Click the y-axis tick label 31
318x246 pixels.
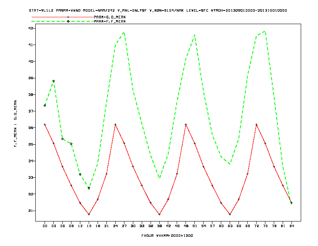coord(31,211)
